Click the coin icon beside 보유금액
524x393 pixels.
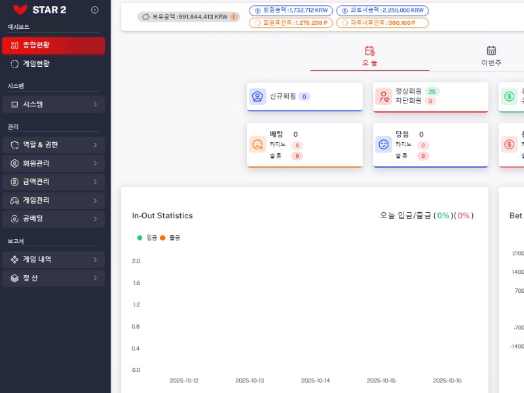234,17
